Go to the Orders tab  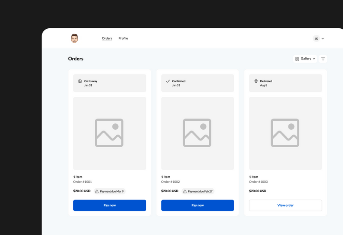[x=107, y=39]
